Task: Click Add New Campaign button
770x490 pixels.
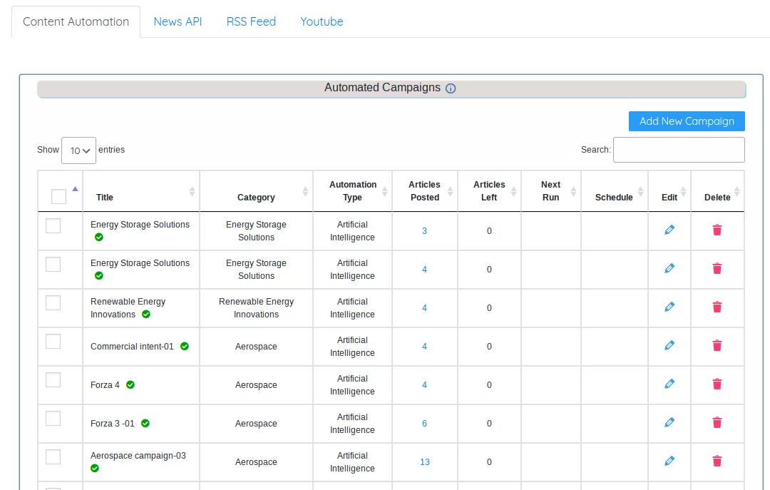Action: (687, 121)
